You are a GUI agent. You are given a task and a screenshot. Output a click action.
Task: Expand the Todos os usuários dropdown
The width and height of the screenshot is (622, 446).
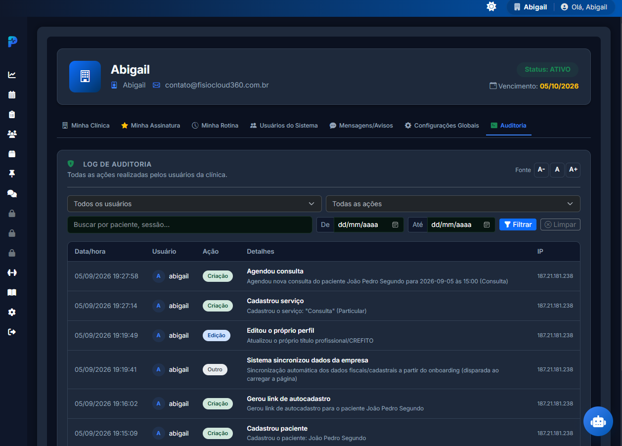pos(194,204)
